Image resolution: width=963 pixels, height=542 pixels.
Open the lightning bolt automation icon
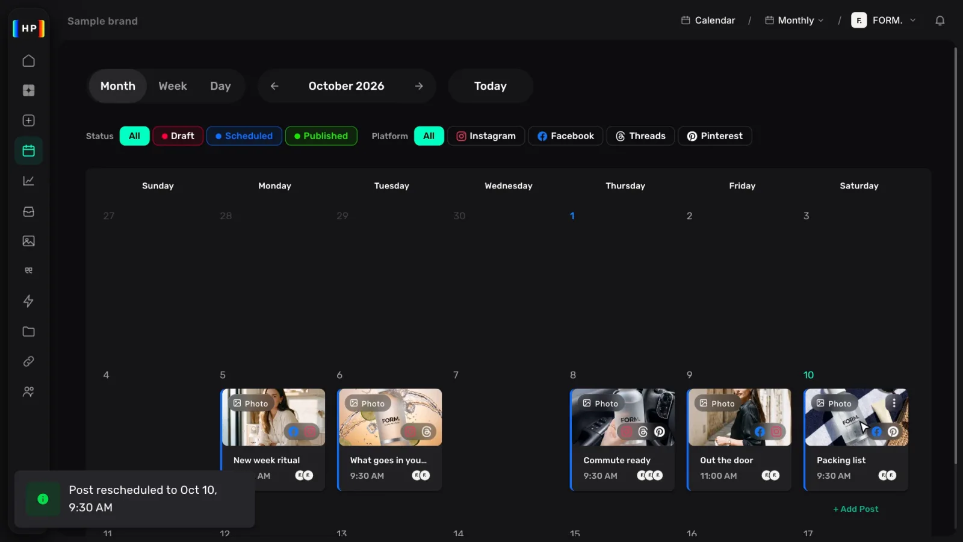28,301
